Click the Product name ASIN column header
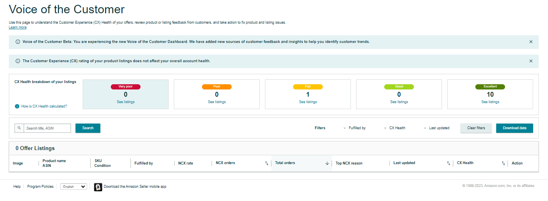 pos(54,163)
